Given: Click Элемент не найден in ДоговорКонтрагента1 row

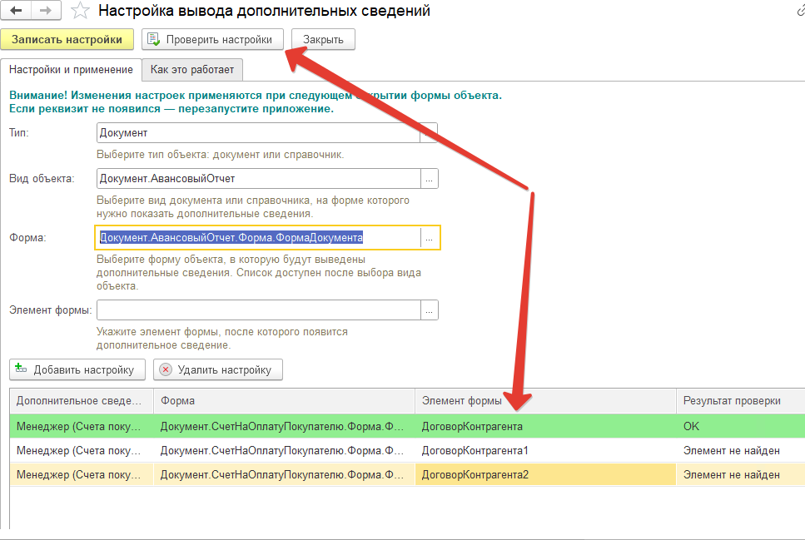Looking at the screenshot, I should (x=740, y=450).
